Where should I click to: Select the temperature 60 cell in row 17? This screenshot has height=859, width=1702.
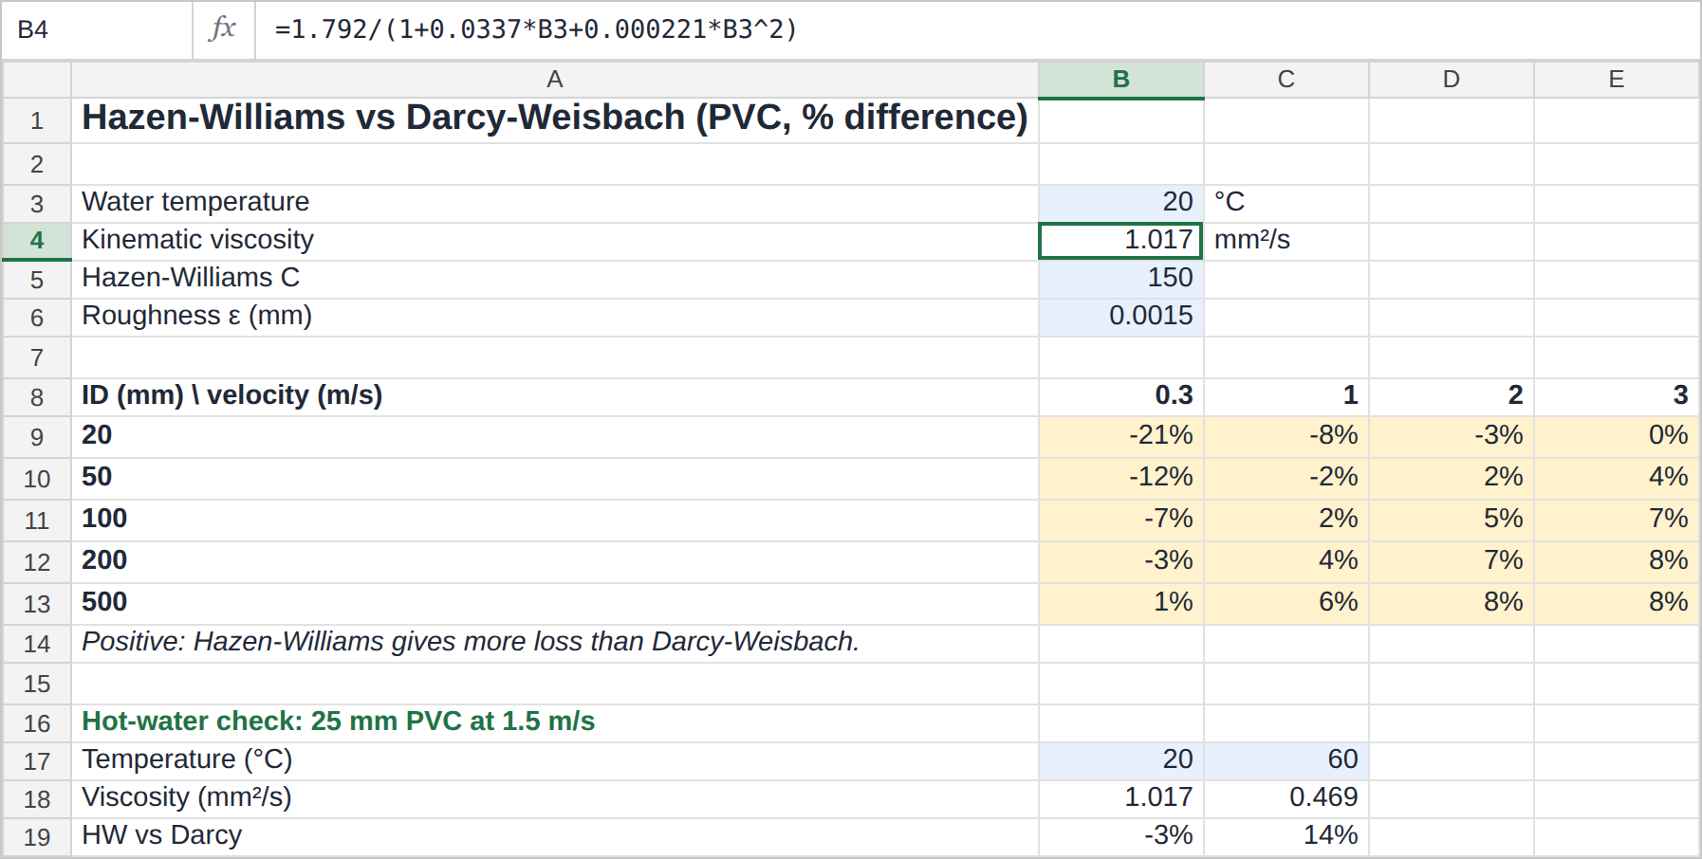(1286, 761)
